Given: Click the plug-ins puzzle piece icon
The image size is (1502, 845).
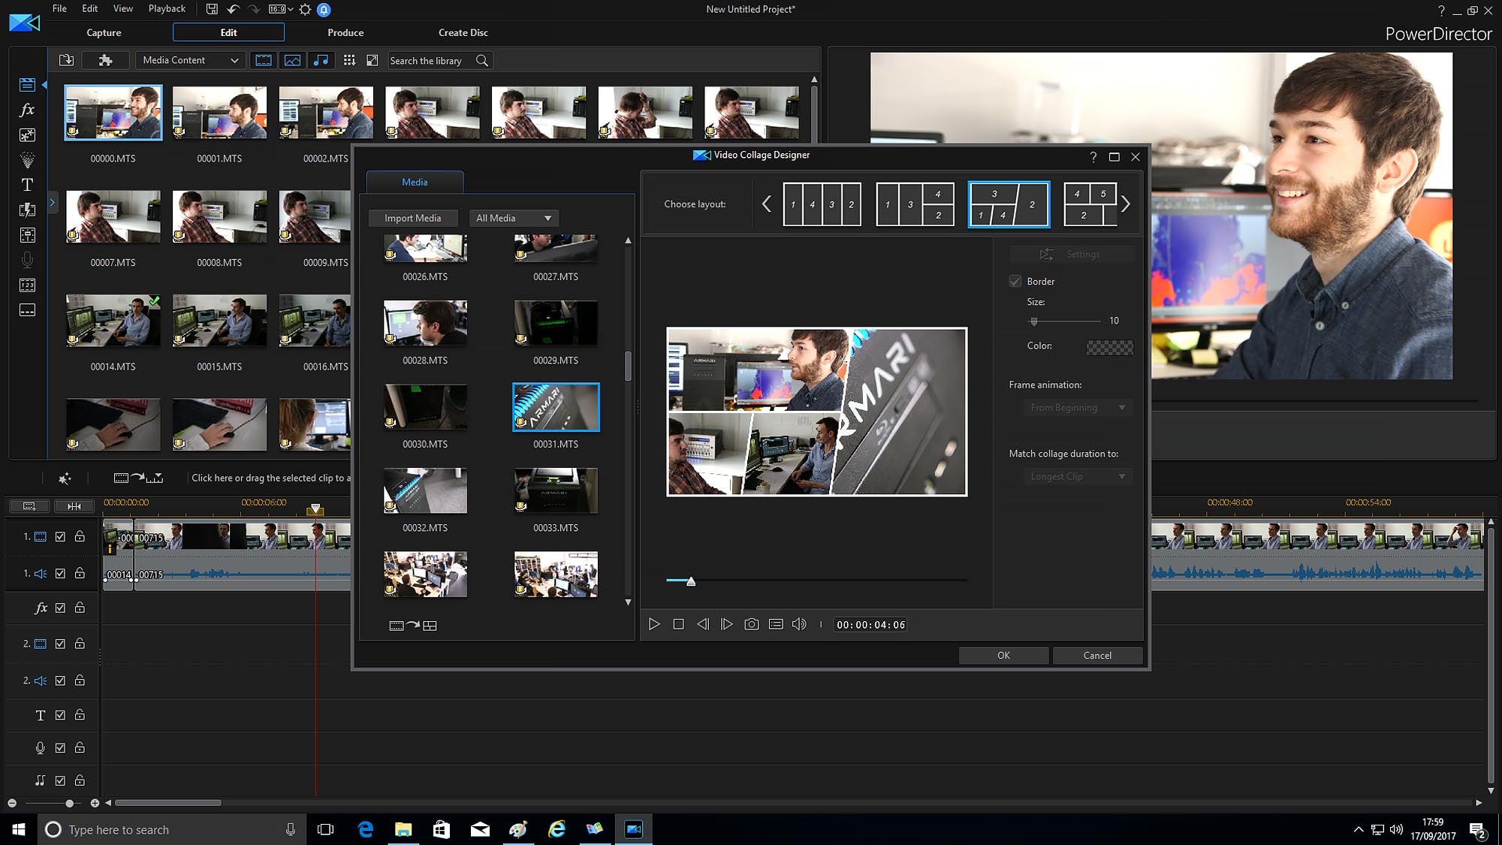Looking at the screenshot, I should 105,60.
